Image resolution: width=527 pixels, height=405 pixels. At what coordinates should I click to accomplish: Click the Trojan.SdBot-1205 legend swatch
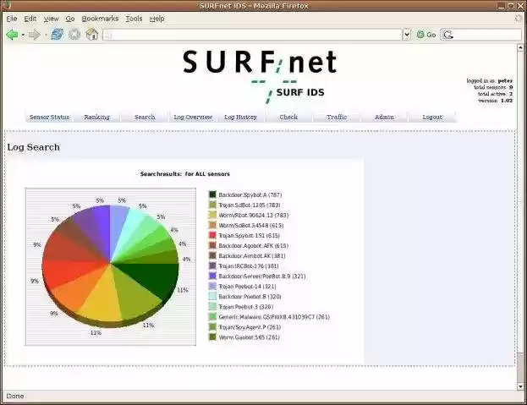click(x=212, y=205)
